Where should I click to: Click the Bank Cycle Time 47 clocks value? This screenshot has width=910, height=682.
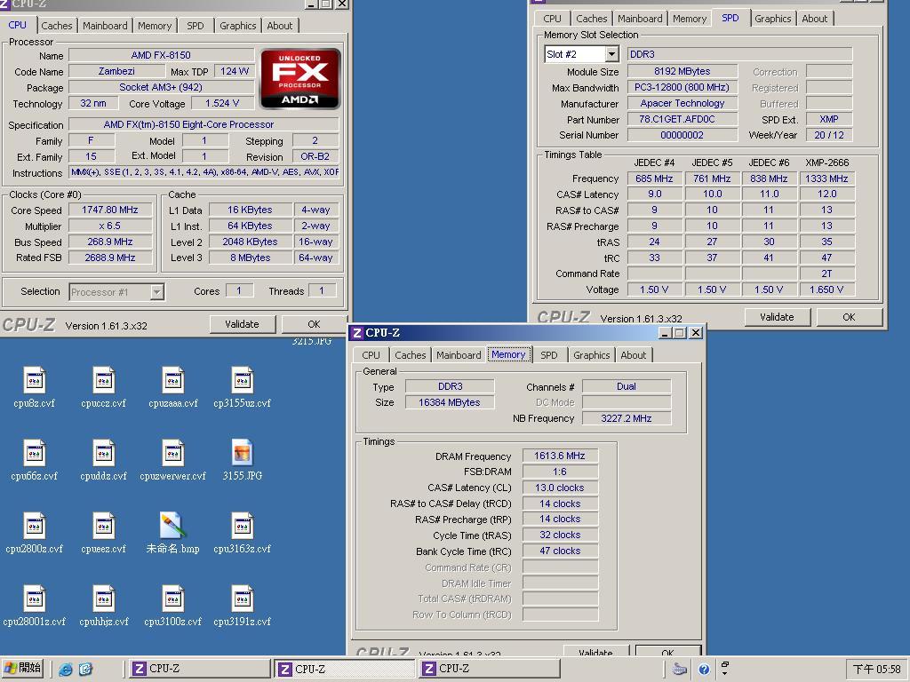coord(560,551)
